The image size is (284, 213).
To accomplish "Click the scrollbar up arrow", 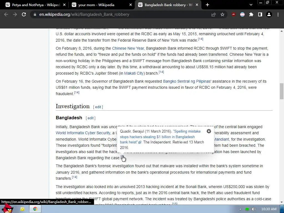I will click(x=282, y=31).
